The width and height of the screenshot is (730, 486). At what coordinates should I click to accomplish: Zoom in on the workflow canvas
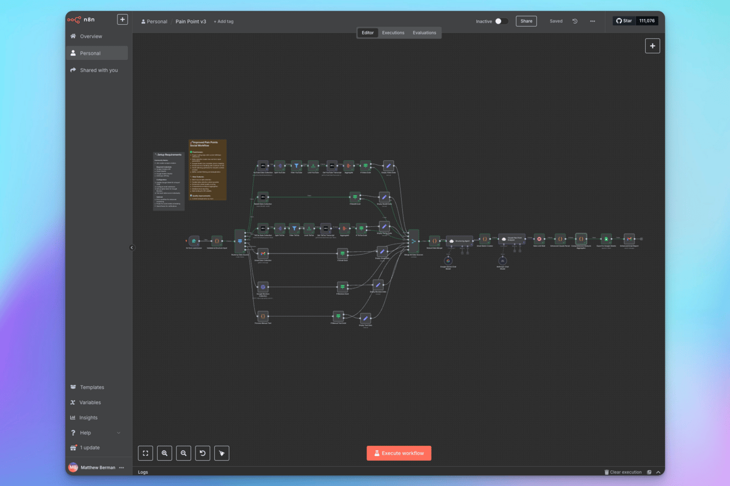164,453
